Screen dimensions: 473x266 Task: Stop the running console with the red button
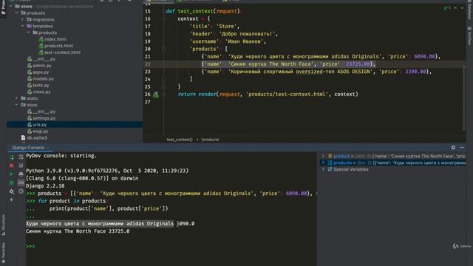tap(12, 166)
